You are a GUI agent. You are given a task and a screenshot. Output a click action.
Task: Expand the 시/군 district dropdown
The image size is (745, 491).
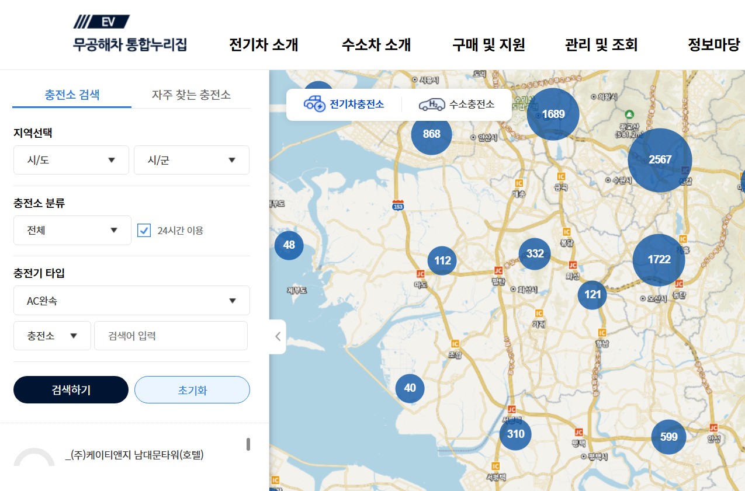pos(191,160)
